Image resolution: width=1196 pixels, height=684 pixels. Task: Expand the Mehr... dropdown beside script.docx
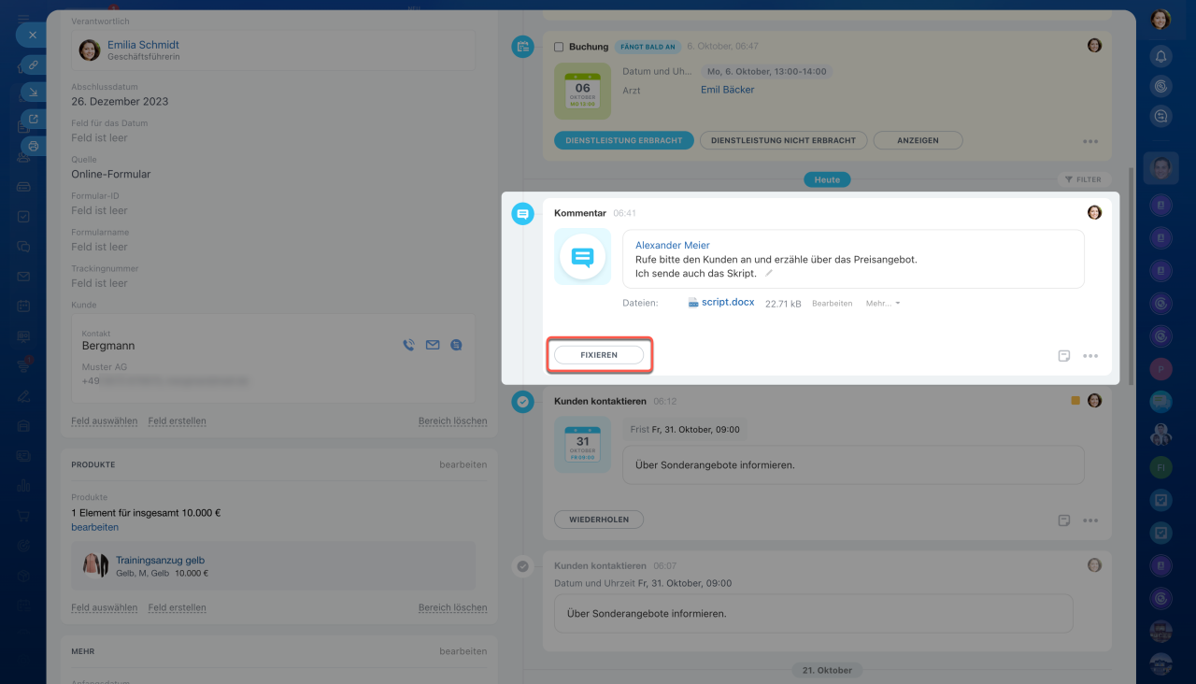883,304
